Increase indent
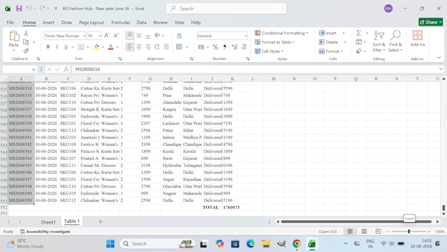 166,47
